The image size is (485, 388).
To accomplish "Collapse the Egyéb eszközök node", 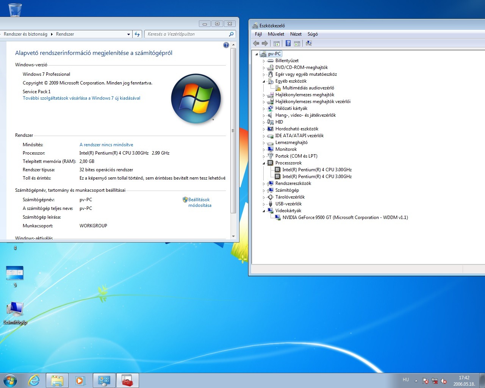I will 264,81.
